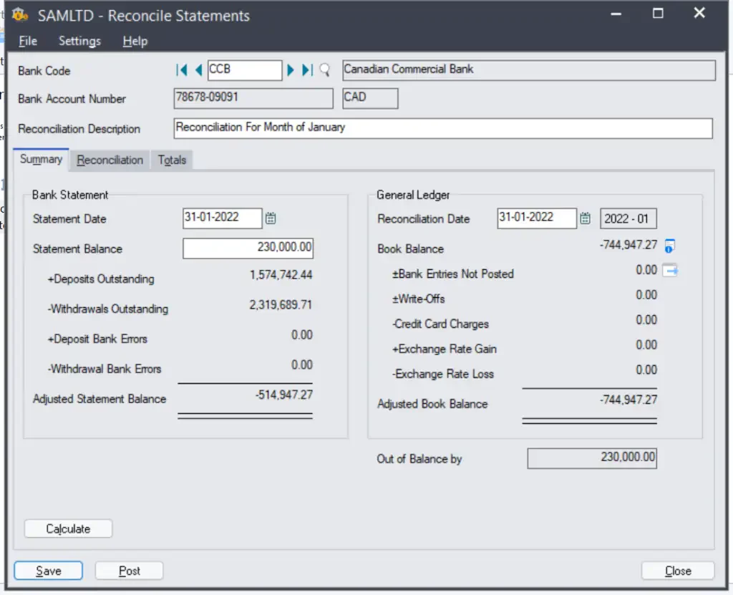Screen dimensions: 733x595
Task: Click the Post button
Action: point(130,571)
